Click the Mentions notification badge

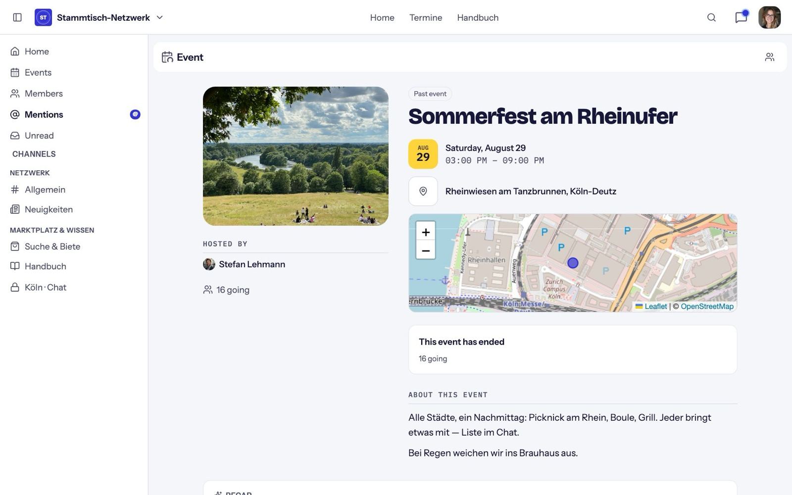135,114
